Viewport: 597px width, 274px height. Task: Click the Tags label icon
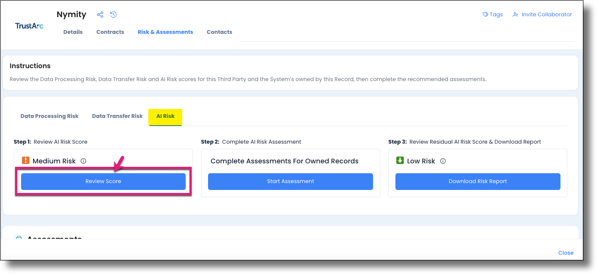pyautogui.click(x=486, y=15)
